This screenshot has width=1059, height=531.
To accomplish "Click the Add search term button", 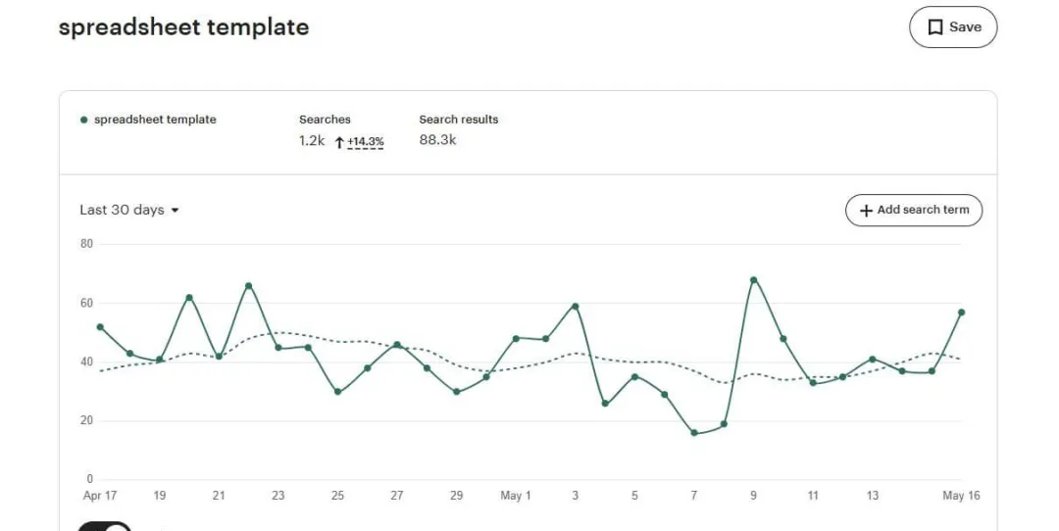I will click(x=914, y=210).
